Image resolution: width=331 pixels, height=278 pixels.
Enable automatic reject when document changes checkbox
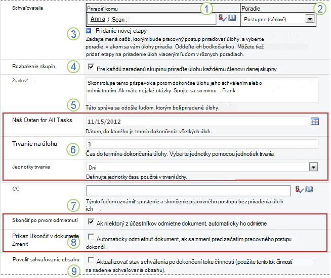tap(91, 237)
